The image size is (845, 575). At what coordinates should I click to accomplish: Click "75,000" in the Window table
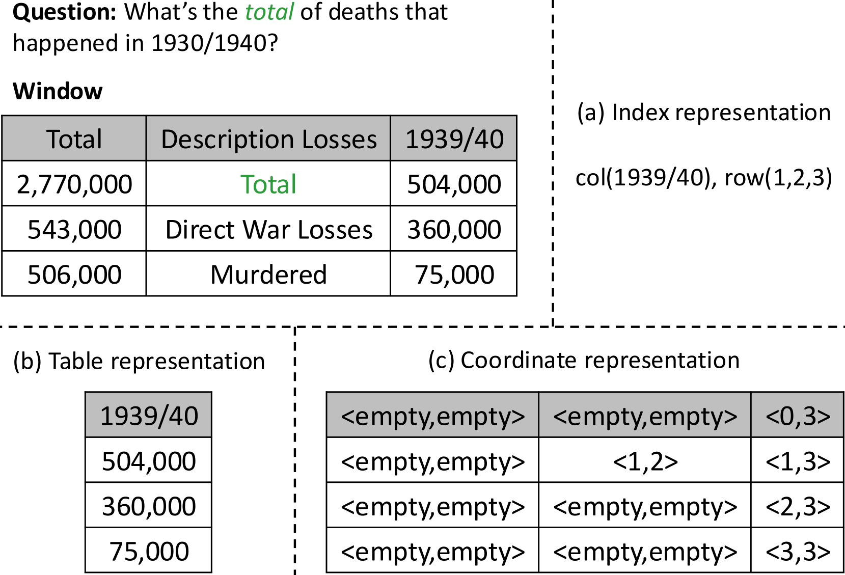454,273
